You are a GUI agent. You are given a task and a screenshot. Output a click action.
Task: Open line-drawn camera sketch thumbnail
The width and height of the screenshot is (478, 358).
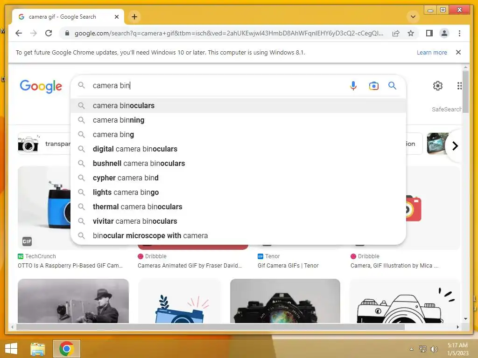point(405,301)
